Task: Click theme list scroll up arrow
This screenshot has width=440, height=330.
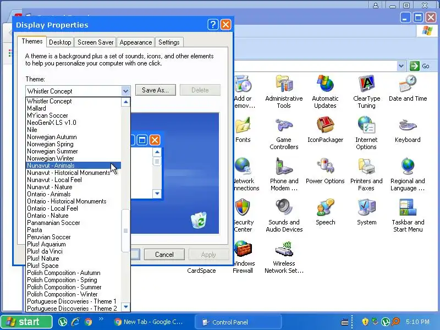Action: pyautogui.click(x=126, y=102)
